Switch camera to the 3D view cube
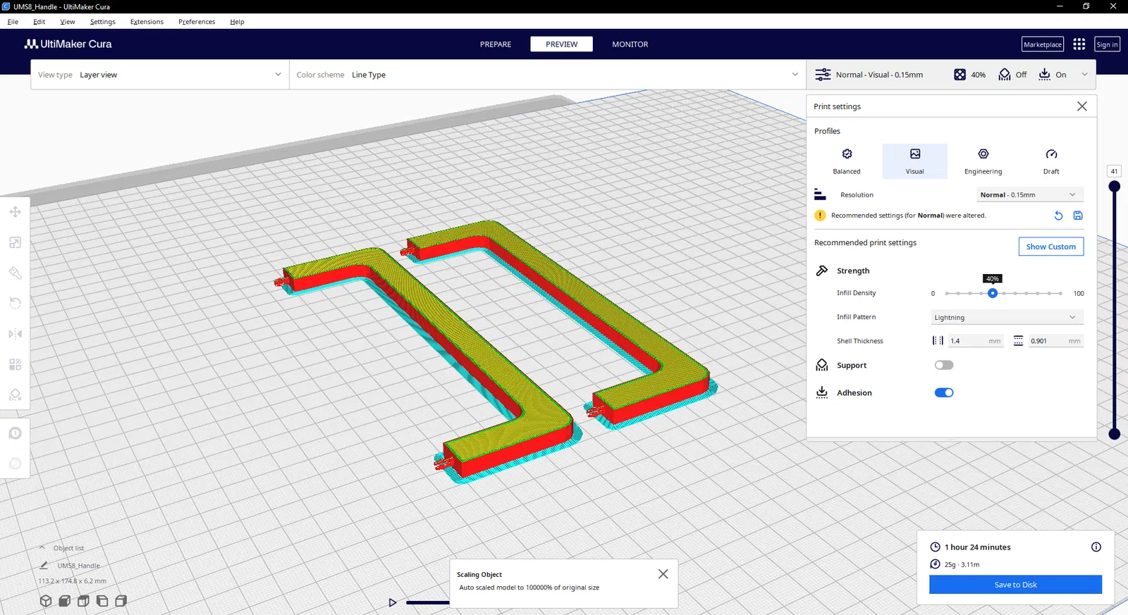 click(x=46, y=601)
